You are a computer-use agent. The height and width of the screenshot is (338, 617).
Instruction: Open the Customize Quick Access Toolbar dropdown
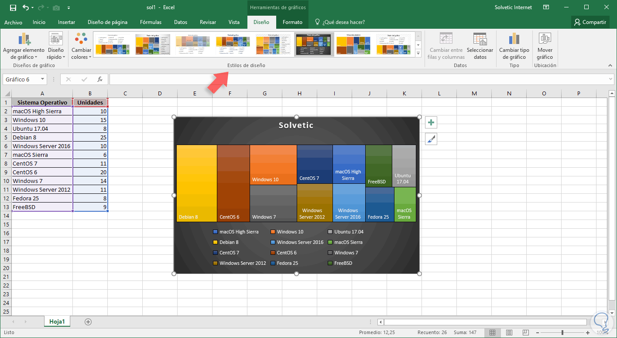coord(69,8)
